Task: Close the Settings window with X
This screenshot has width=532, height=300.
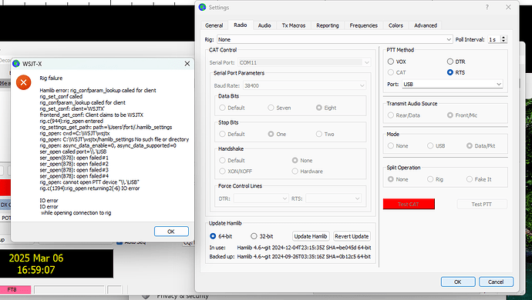Action: [x=508, y=7]
